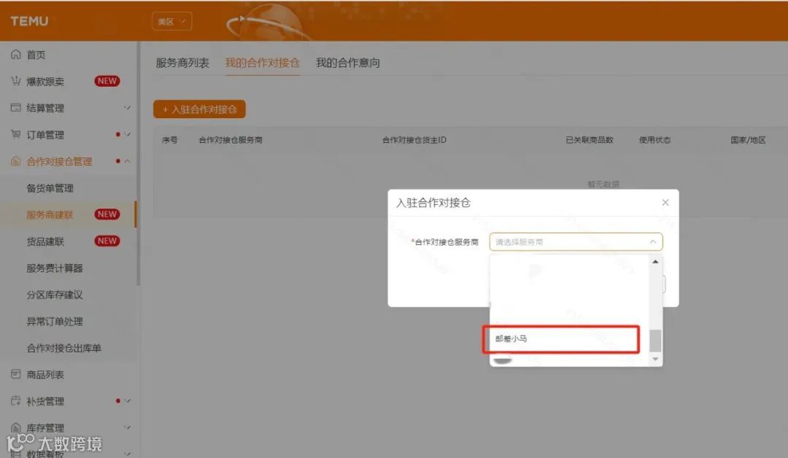Click 国家/地区 column header
This screenshot has height=458, width=788.
pos(748,140)
